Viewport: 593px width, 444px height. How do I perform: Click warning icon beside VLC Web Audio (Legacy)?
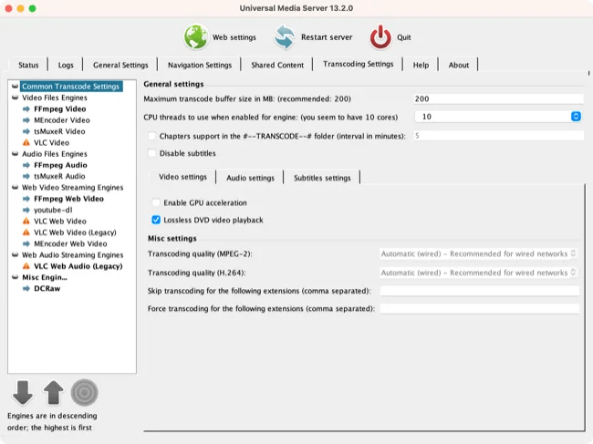click(26, 266)
